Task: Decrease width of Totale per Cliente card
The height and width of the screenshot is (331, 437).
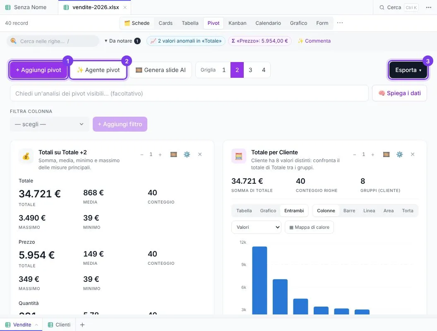Action: [x=355, y=155]
